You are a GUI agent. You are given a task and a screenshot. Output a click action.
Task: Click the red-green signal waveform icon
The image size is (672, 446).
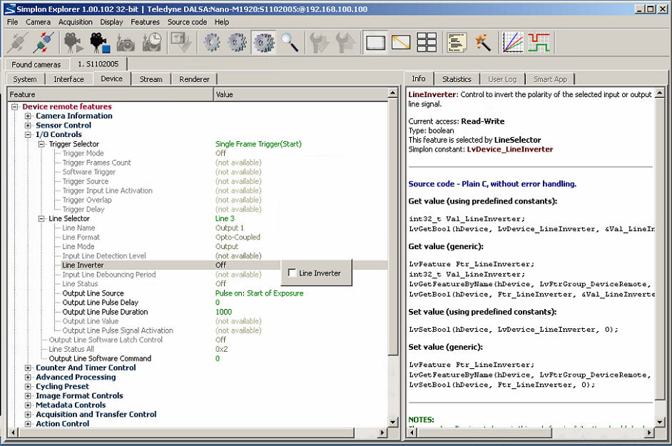[x=539, y=43]
